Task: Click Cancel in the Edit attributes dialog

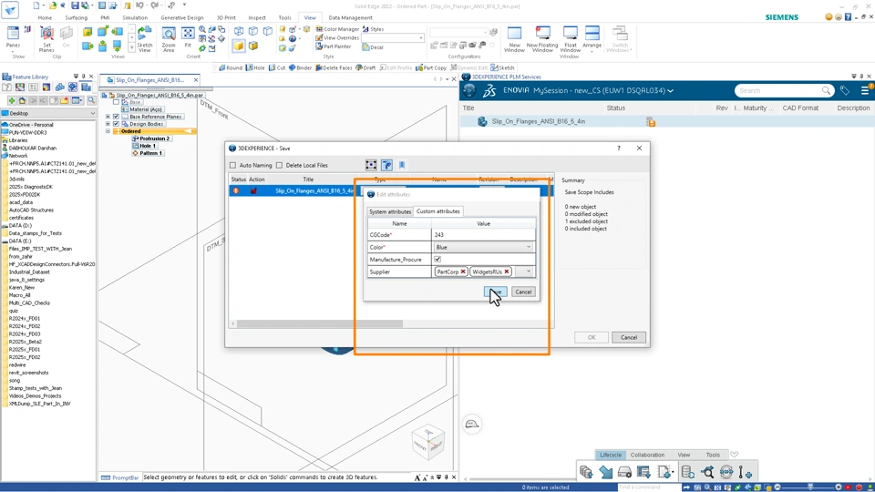Action: (x=523, y=292)
